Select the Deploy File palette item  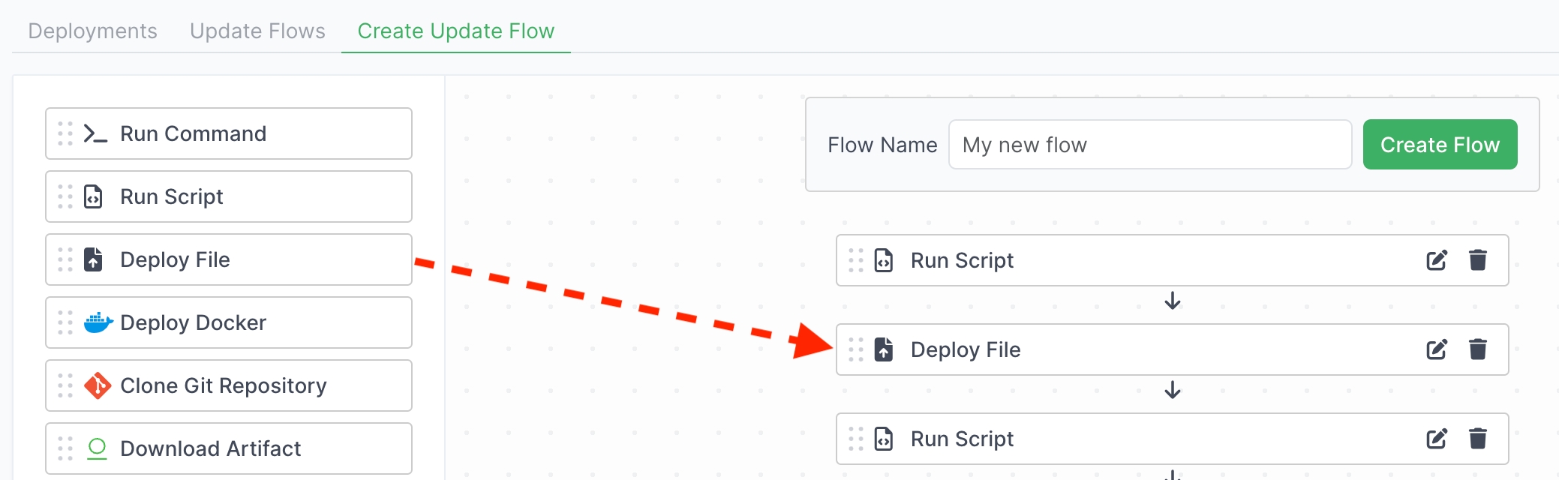228,259
